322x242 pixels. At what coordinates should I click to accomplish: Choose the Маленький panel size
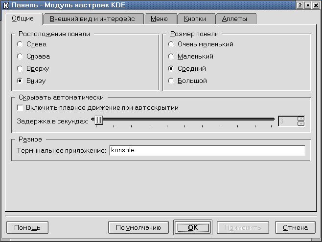[x=171, y=57]
